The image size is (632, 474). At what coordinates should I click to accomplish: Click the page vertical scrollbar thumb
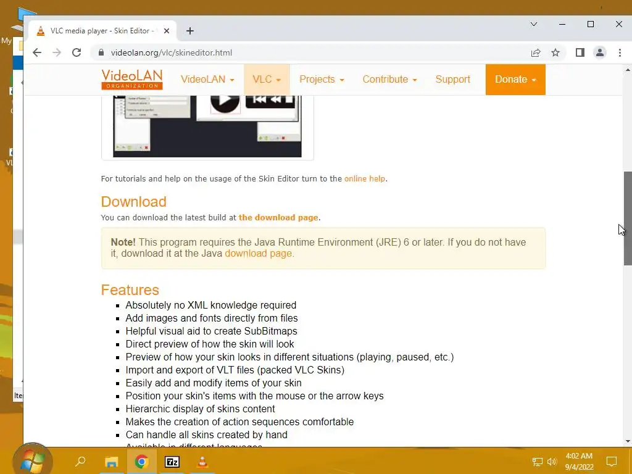click(x=628, y=218)
